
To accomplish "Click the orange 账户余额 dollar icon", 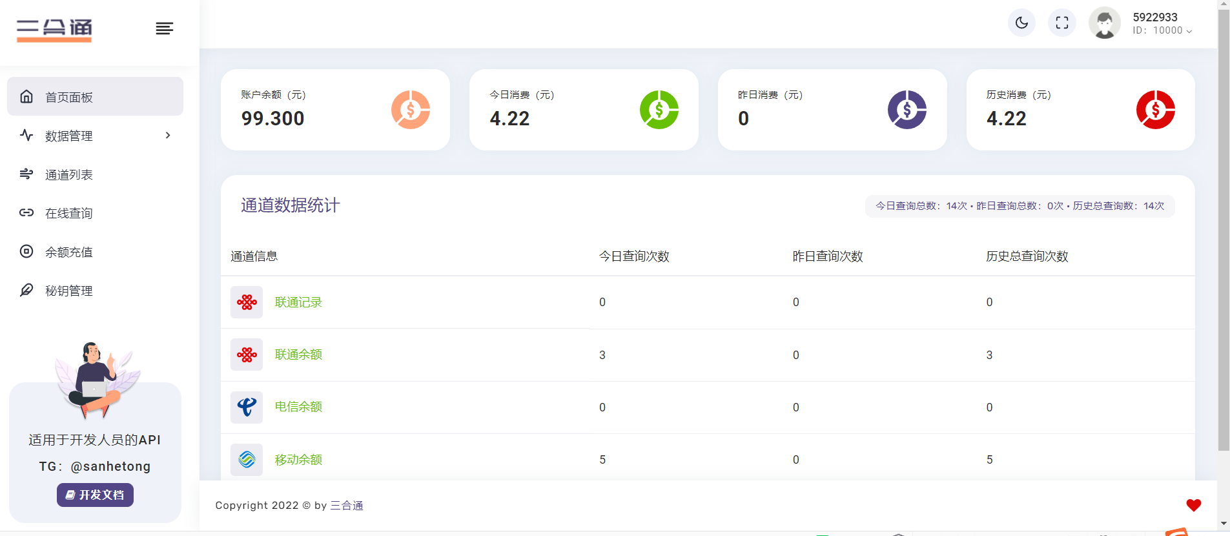I will (x=410, y=110).
